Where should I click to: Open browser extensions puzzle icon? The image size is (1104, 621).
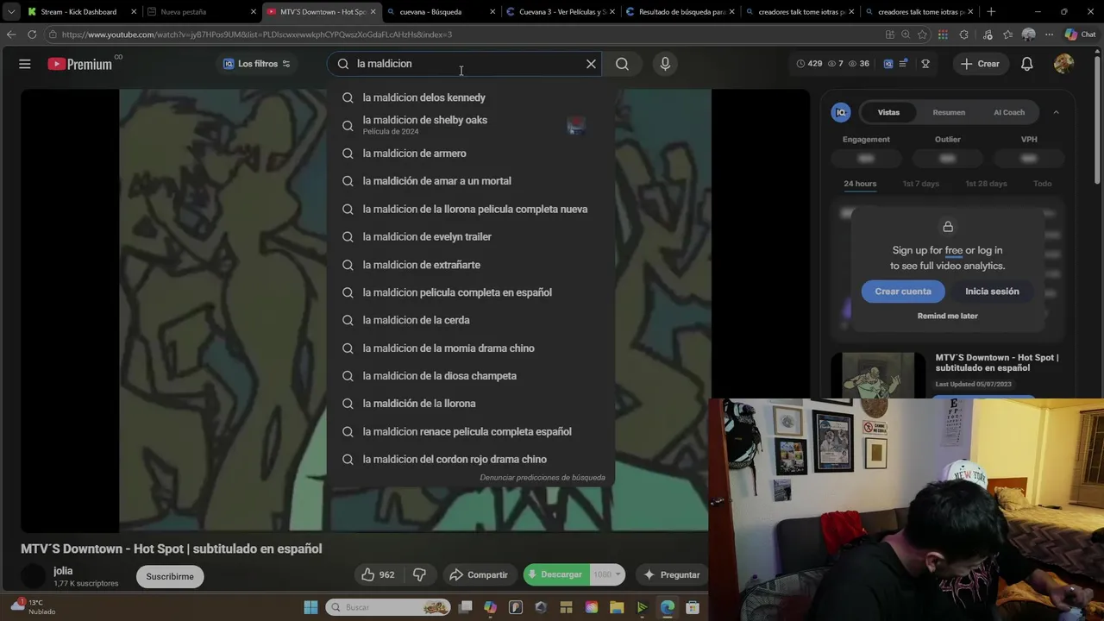(963, 34)
